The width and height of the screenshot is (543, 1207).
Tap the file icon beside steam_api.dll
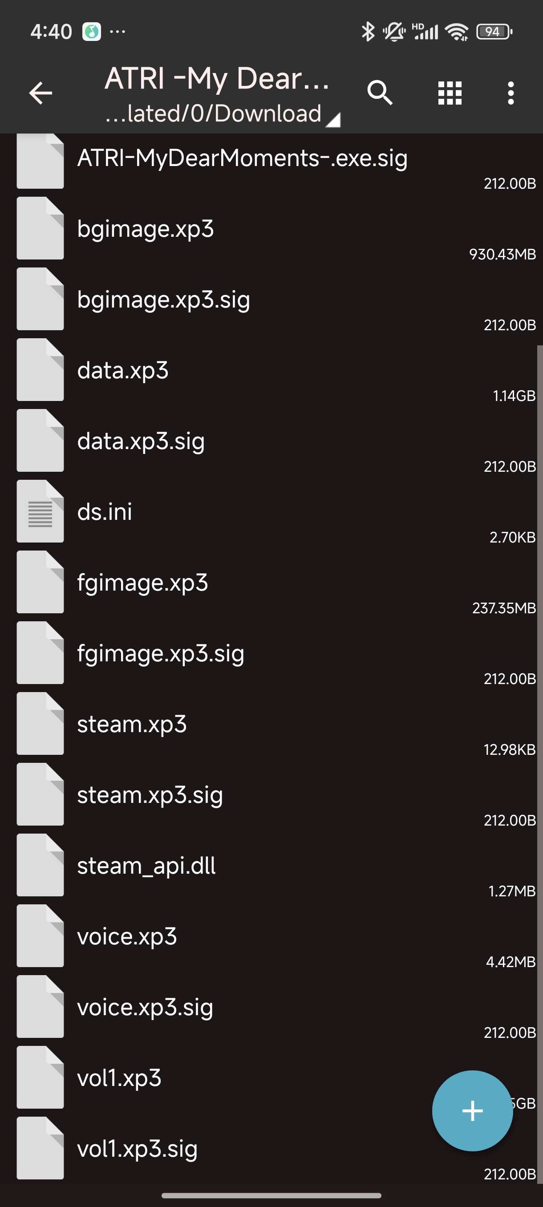coord(41,865)
